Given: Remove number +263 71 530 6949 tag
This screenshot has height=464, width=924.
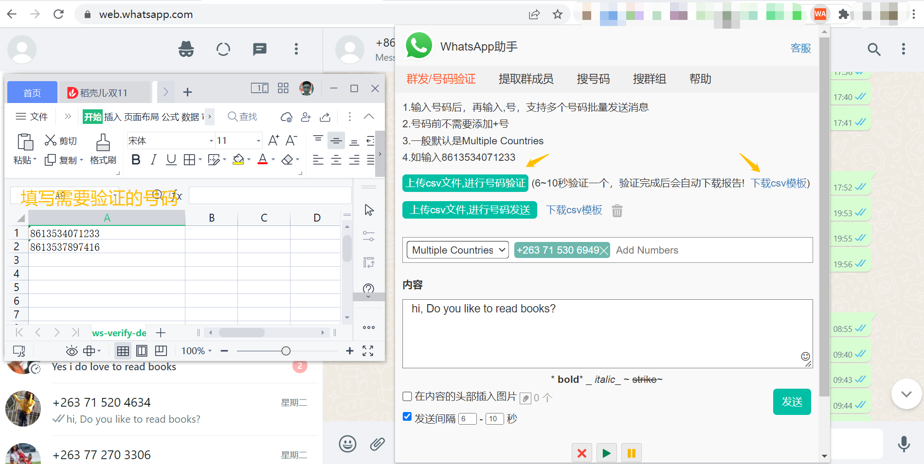Looking at the screenshot, I should pyautogui.click(x=604, y=251).
